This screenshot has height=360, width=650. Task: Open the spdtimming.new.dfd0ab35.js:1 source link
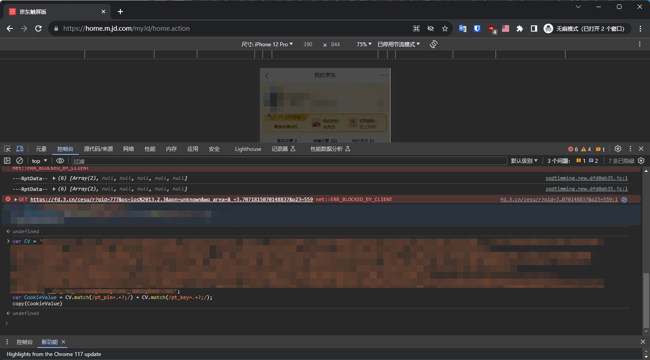(586, 178)
